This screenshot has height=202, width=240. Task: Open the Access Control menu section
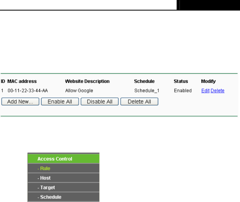pos(64,159)
